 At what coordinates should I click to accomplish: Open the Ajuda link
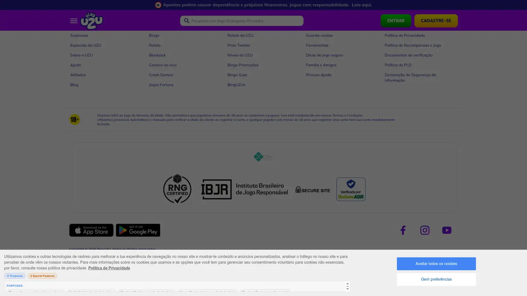point(75,65)
